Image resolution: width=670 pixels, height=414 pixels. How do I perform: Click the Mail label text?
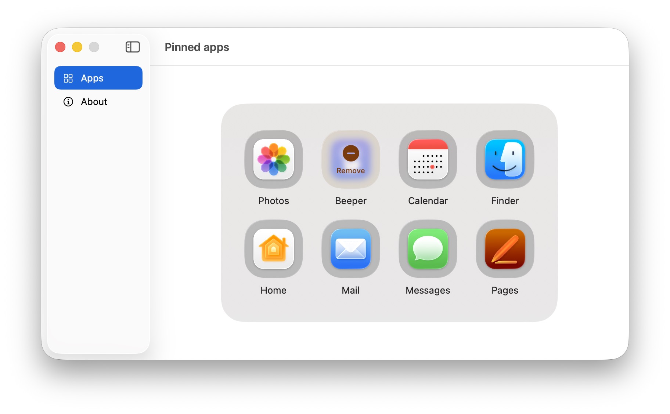point(351,290)
